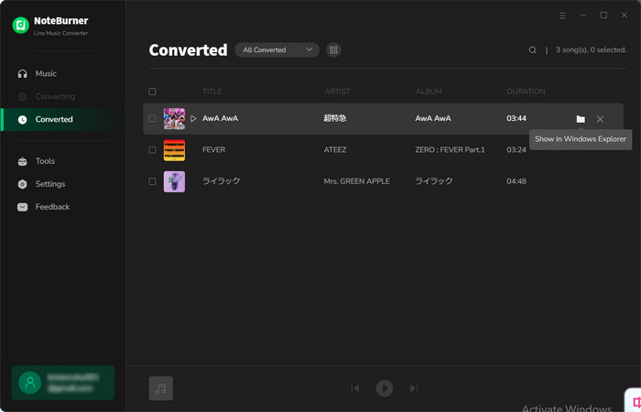Click the 04:48 duration value
The width and height of the screenshot is (641, 412).
point(516,181)
